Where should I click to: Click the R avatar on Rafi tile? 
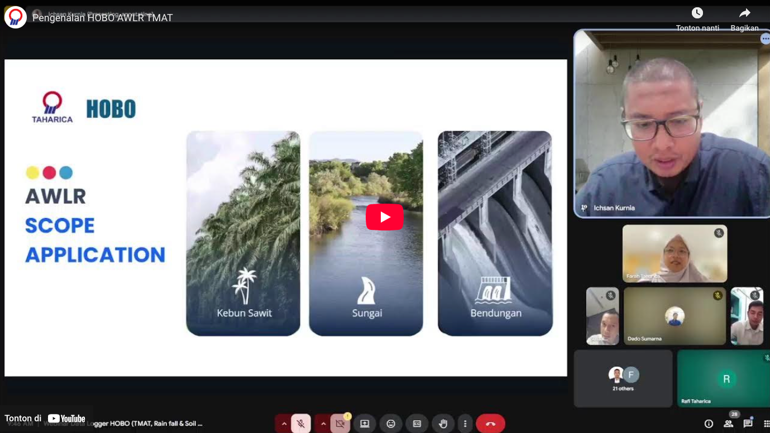point(726,379)
